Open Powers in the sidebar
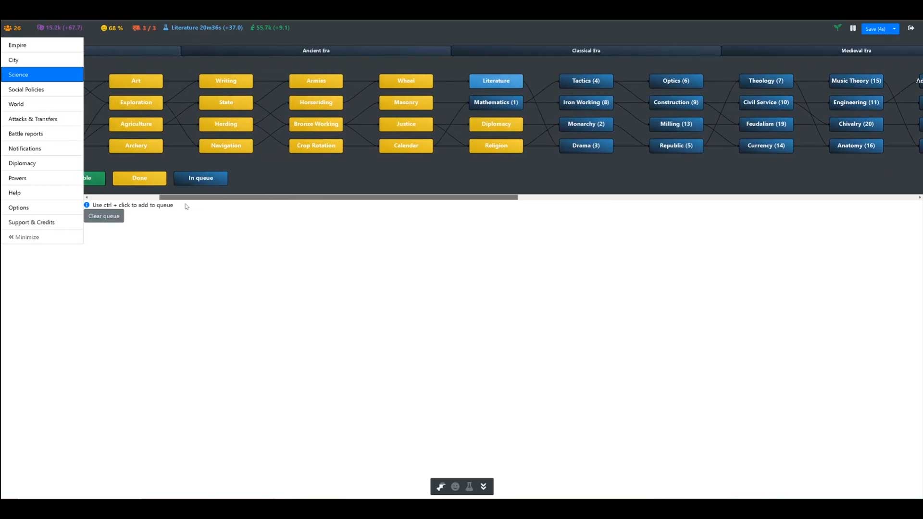 coord(42,178)
